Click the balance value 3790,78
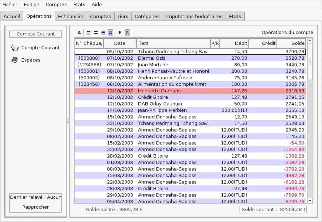The image size is (322, 222). (295, 52)
